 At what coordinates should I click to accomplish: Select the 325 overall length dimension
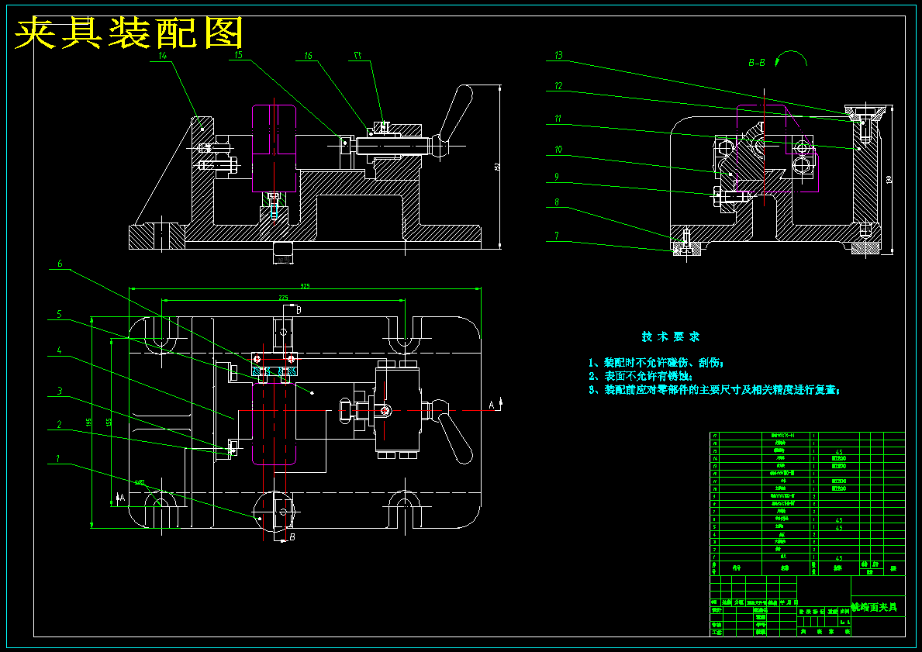[306, 286]
